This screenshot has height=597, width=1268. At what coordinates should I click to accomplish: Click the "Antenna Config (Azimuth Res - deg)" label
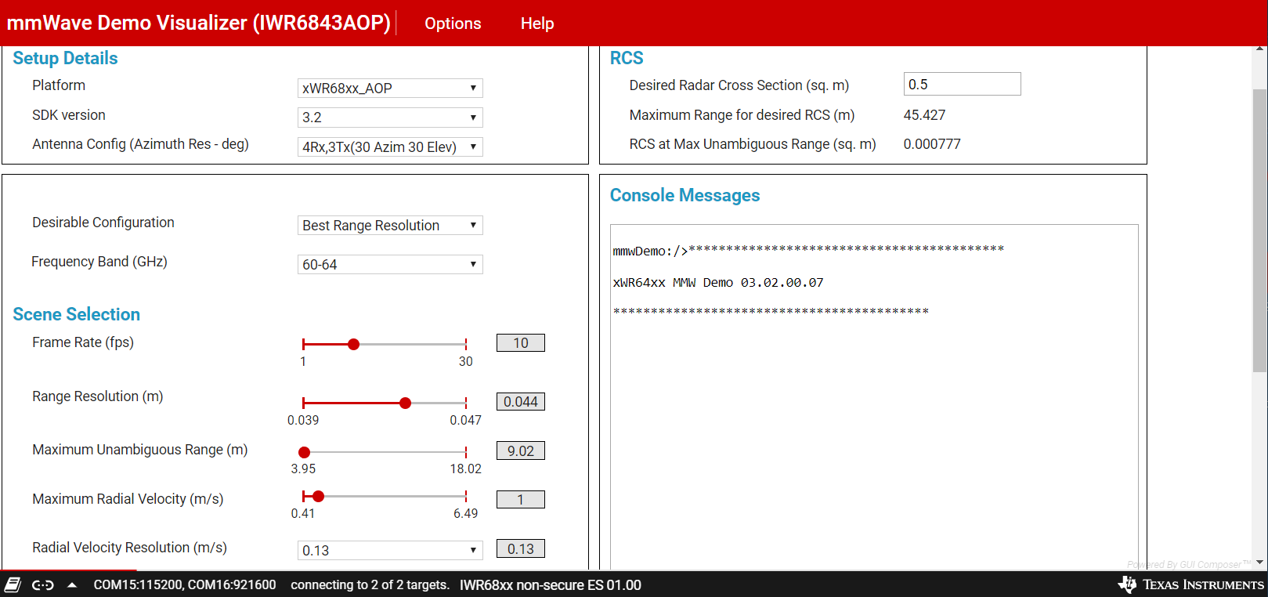coord(140,144)
